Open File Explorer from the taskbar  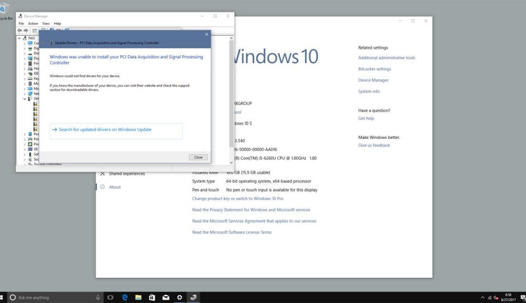138,297
